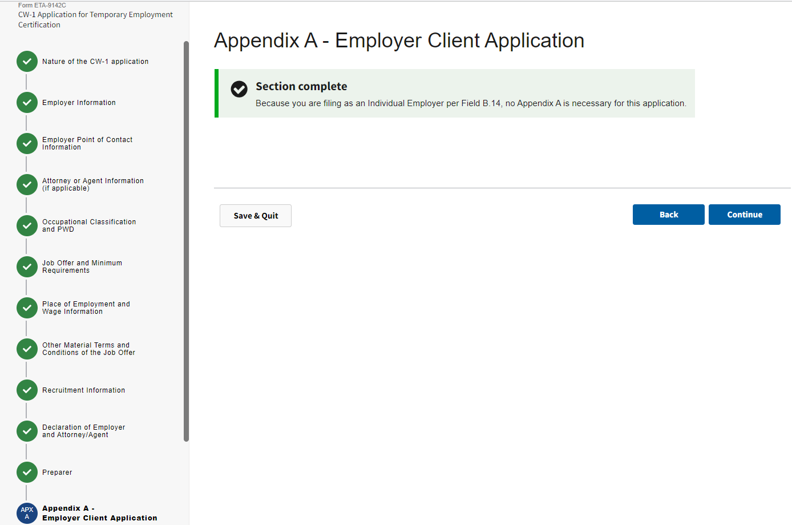Open the Recruitment Information step label
The image size is (792, 525).
coord(83,390)
